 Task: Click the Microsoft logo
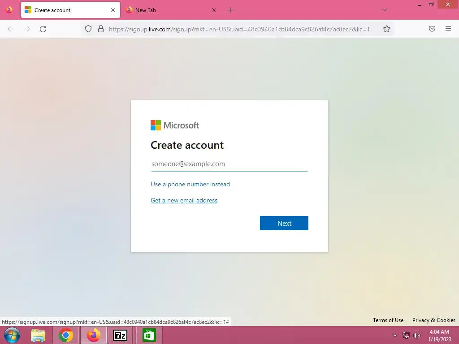coord(175,125)
